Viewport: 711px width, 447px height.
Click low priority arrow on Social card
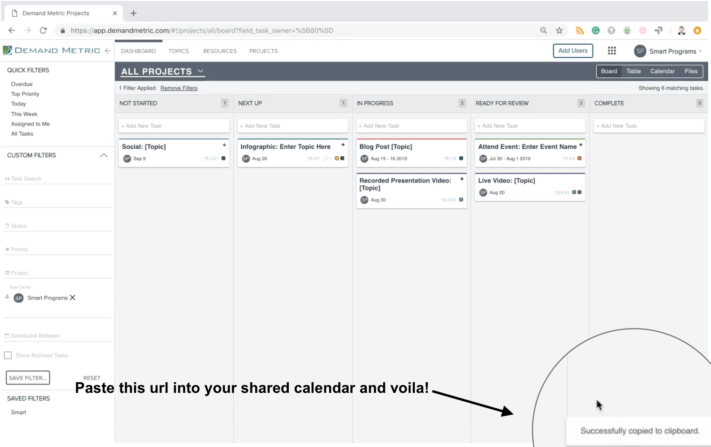coord(224,145)
